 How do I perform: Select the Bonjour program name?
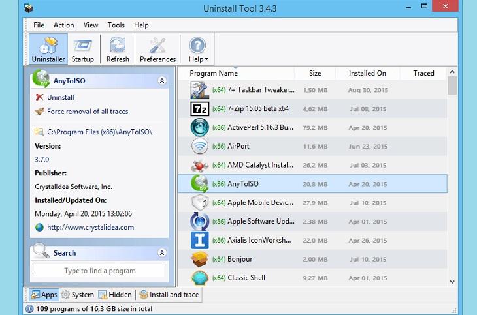click(240, 259)
